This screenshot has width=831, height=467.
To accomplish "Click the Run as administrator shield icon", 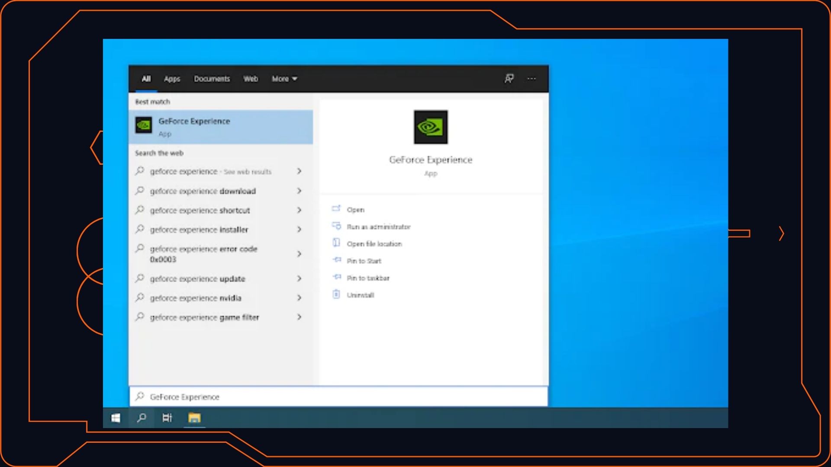I will tap(336, 226).
